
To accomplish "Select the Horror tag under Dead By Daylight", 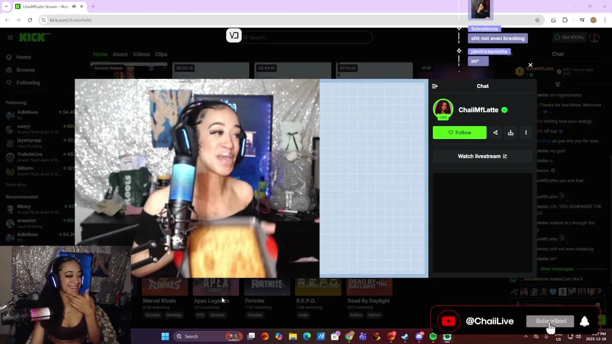I will [374, 315].
